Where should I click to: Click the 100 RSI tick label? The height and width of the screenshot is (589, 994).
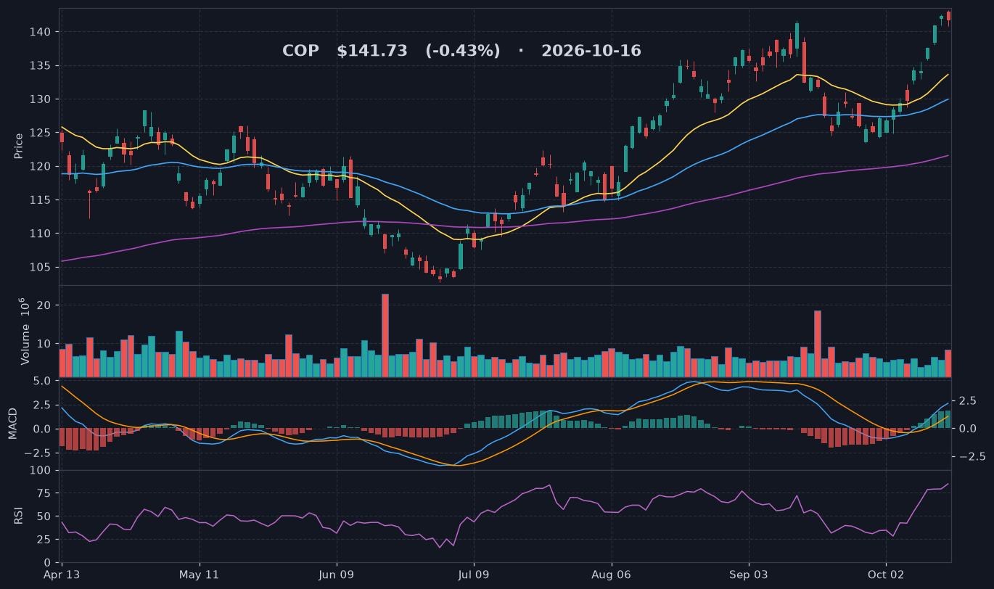point(41,471)
